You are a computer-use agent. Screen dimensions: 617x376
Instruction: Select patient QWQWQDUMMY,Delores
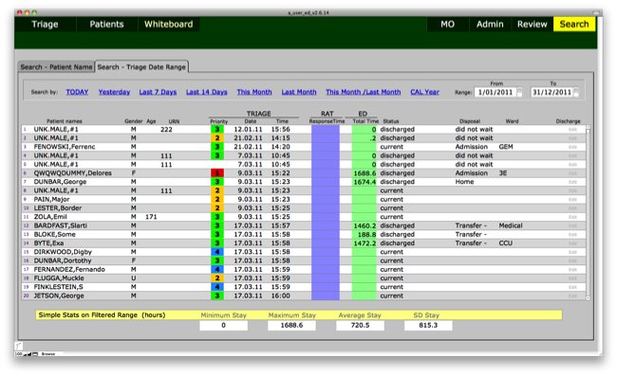coord(73,173)
